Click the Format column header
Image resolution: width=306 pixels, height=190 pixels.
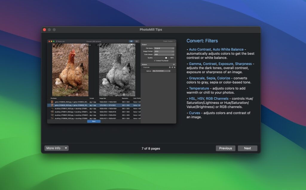pyautogui.click(x=91, y=98)
